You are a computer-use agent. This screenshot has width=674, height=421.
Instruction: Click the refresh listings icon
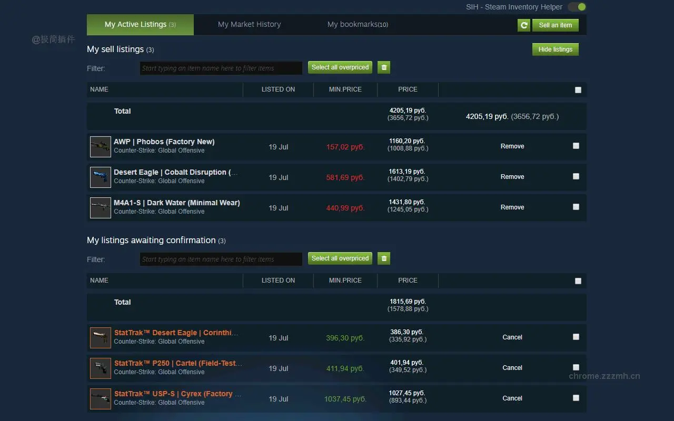point(523,25)
